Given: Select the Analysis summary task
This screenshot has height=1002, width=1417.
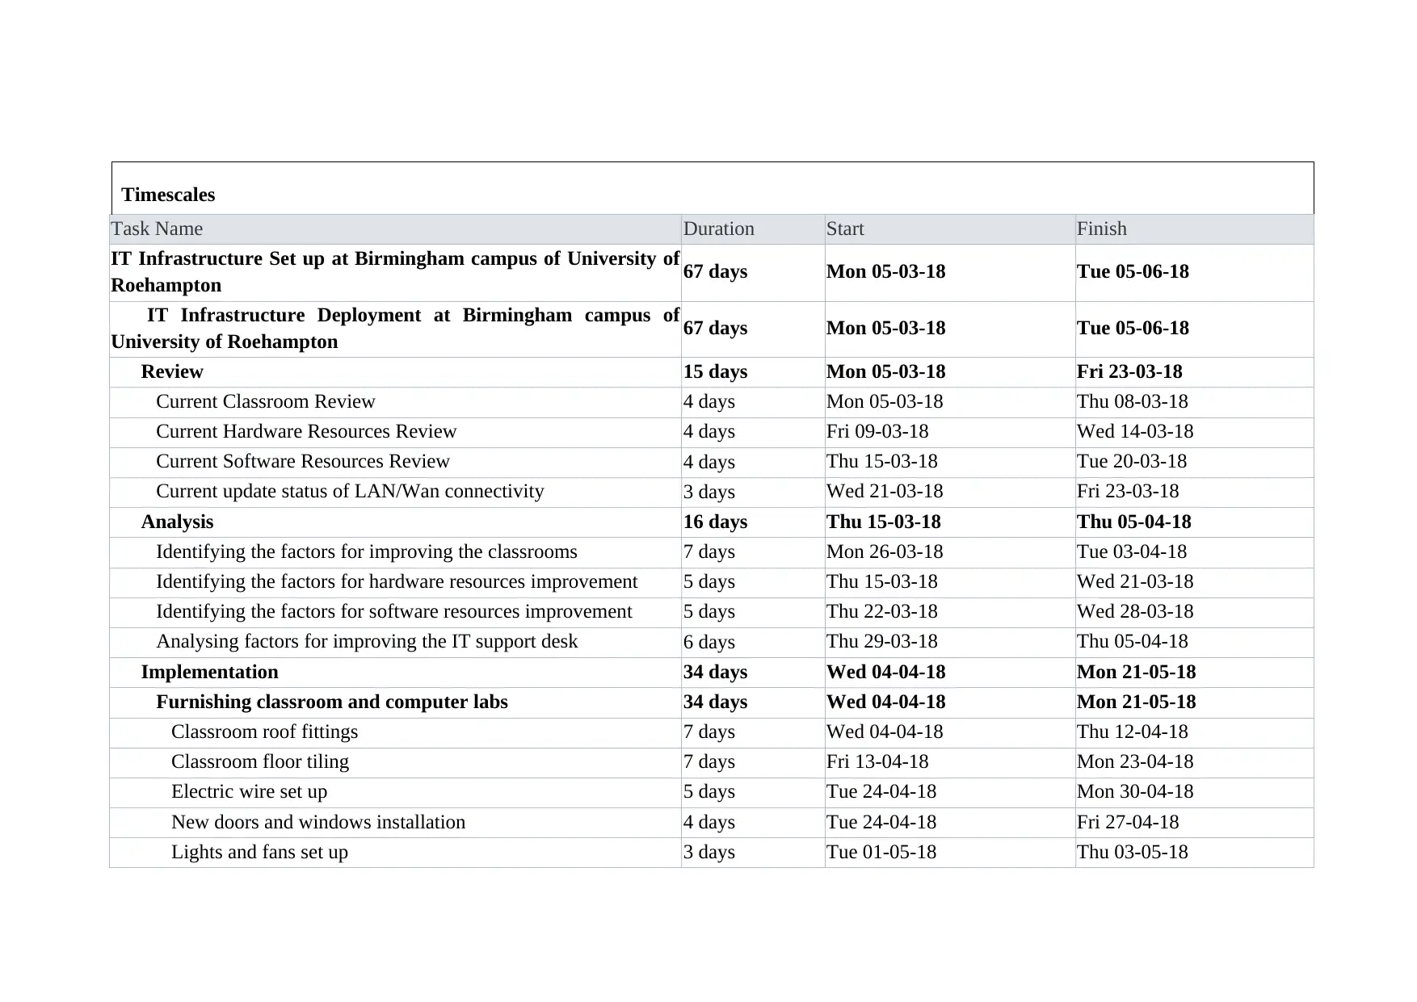Looking at the screenshot, I should [x=178, y=522].
